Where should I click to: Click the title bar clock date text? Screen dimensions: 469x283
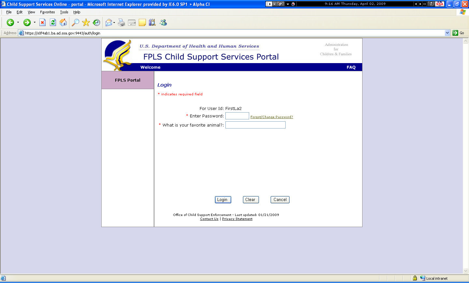click(355, 4)
